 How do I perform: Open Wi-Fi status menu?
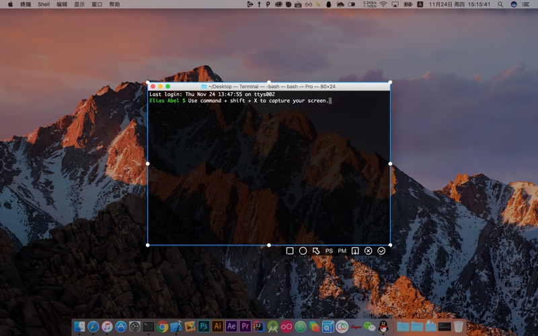coord(383,5)
